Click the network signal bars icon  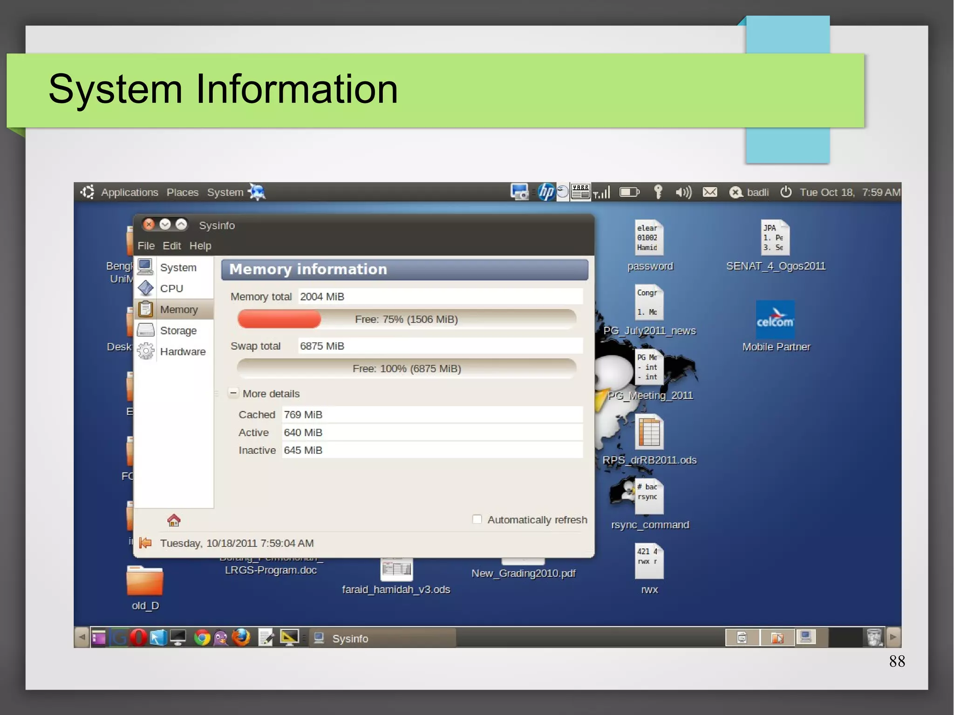pos(601,192)
